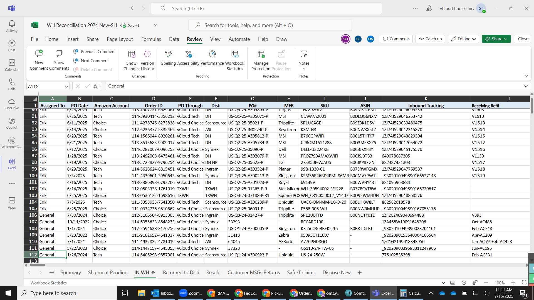Open the Page Layout tab
Screen dimensions: 534x300
(120, 39)
